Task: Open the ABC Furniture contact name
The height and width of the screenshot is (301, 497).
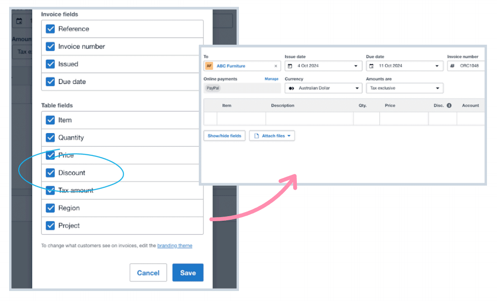Action: tap(231, 66)
